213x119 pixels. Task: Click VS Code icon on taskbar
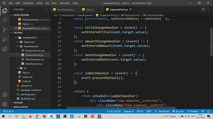coord(51,116)
